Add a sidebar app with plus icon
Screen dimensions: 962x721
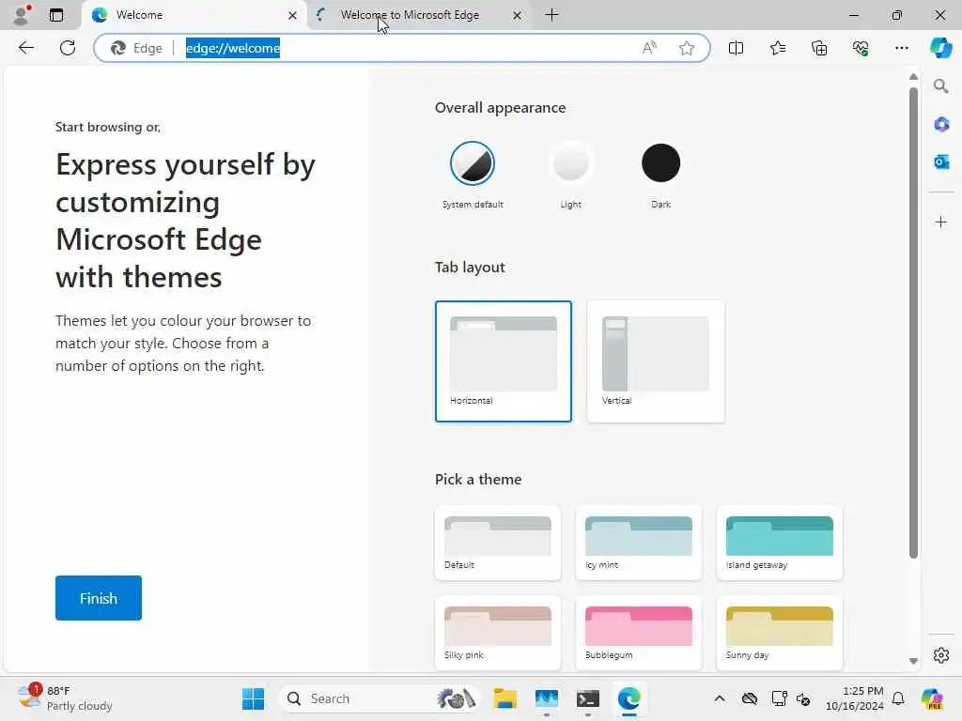tap(941, 222)
